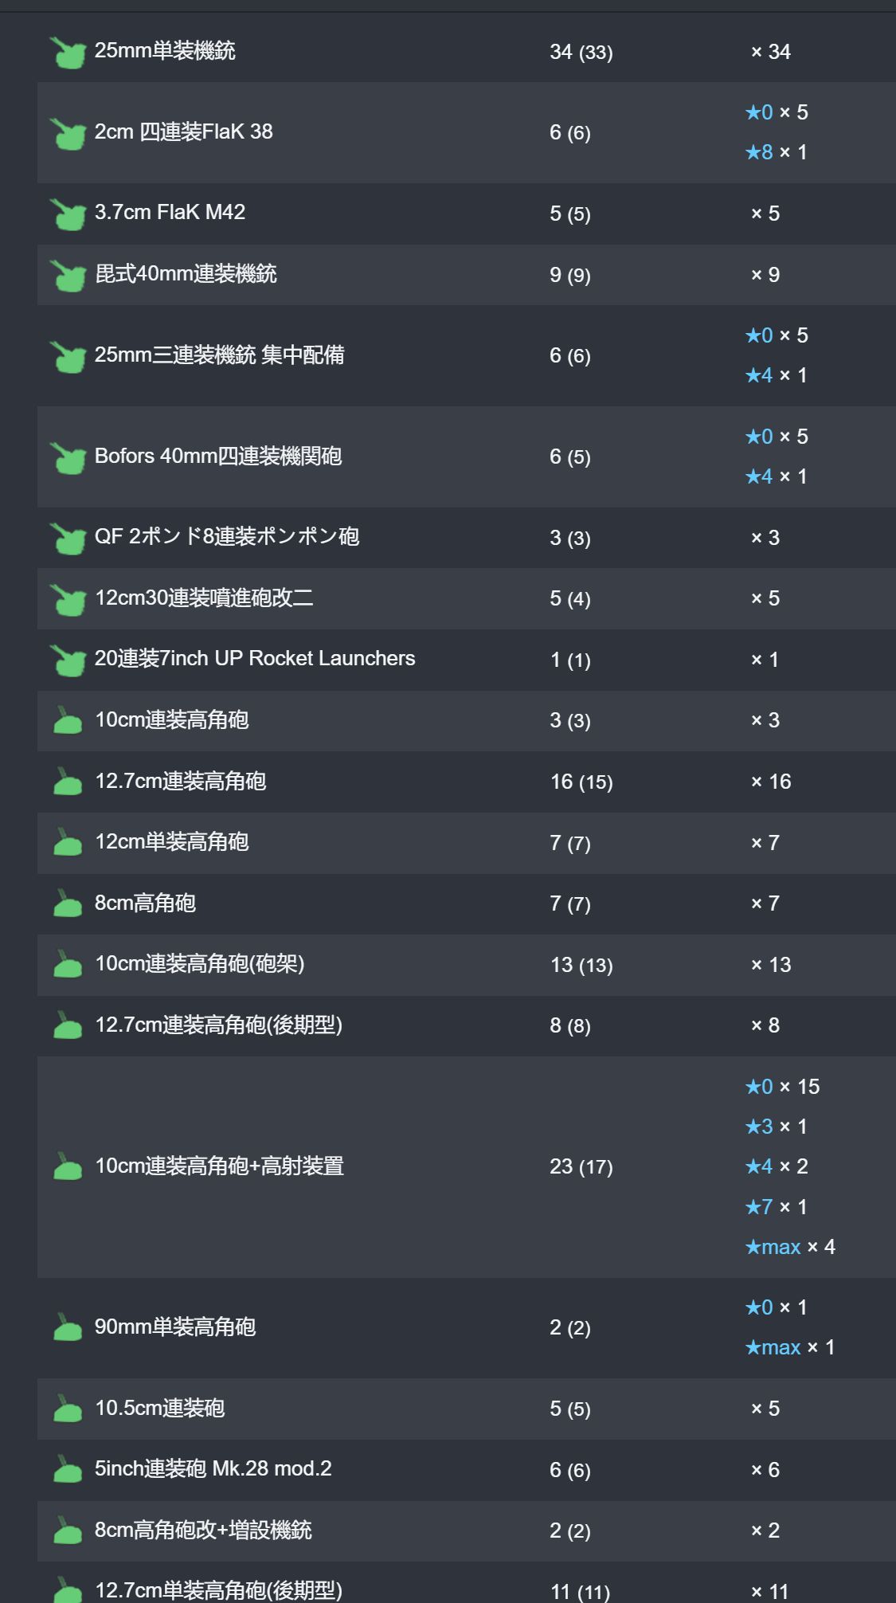
Task: Click the 8cm高角砲改+増設機銃 name
Action: pyautogui.click(x=203, y=1530)
